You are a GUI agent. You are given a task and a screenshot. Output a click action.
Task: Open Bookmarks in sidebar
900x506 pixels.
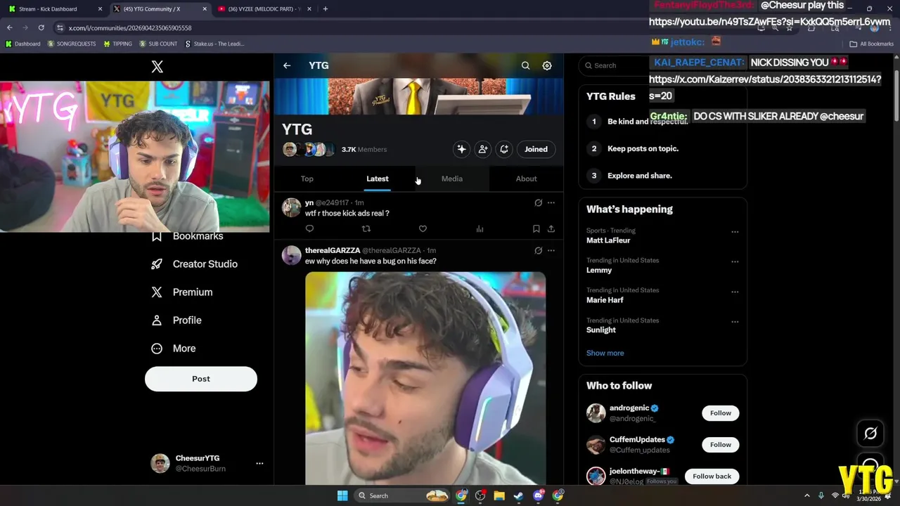click(x=188, y=236)
